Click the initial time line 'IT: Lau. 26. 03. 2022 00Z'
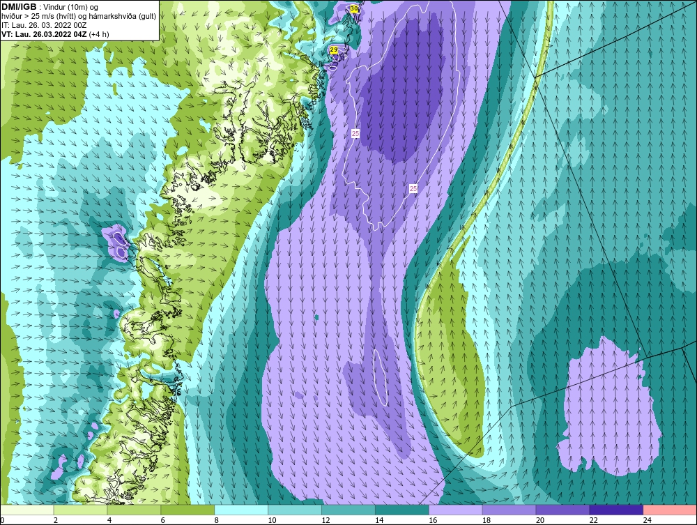This screenshot has width=697, height=525. coord(44,25)
